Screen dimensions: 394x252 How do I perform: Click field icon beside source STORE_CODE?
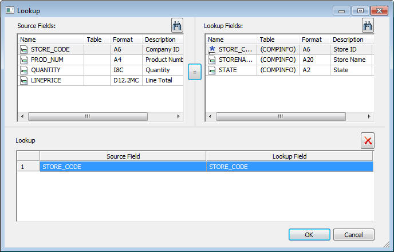pos(24,49)
